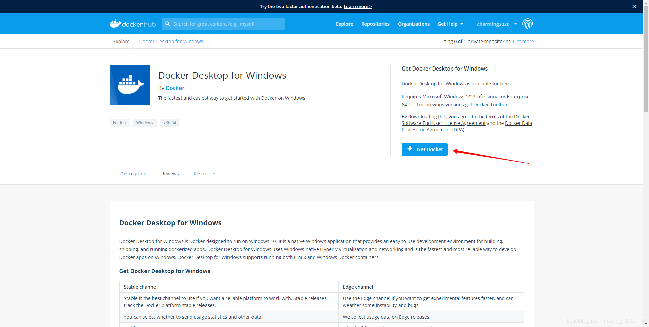The height and width of the screenshot is (327, 649).
Task: Click the 'Get Docker Desktop for Windows' subheading
Action: pos(165,271)
